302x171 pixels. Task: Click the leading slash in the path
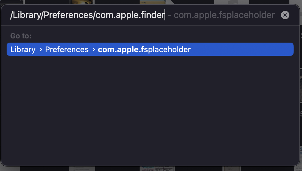tap(11, 15)
